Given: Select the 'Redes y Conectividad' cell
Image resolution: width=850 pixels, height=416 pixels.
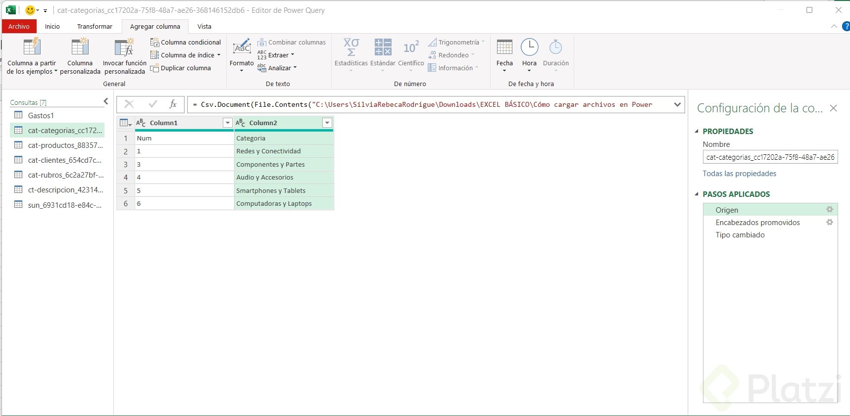Looking at the screenshot, I should (x=284, y=151).
